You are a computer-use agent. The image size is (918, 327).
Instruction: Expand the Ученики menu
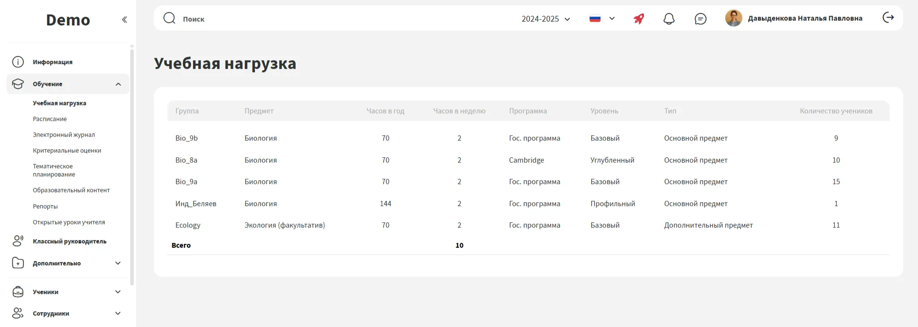(118, 292)
